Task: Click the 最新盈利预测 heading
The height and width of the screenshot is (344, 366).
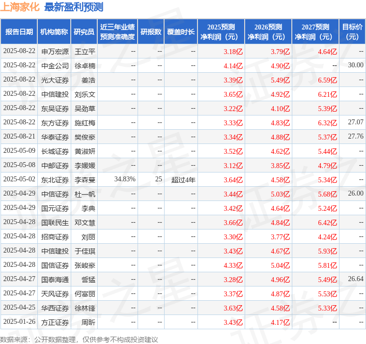Action: tap(74, 7)
